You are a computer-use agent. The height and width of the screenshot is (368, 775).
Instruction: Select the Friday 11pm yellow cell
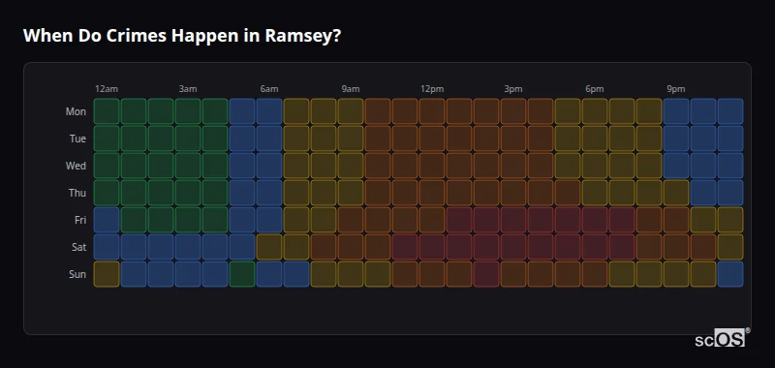[x=730, y=220]
